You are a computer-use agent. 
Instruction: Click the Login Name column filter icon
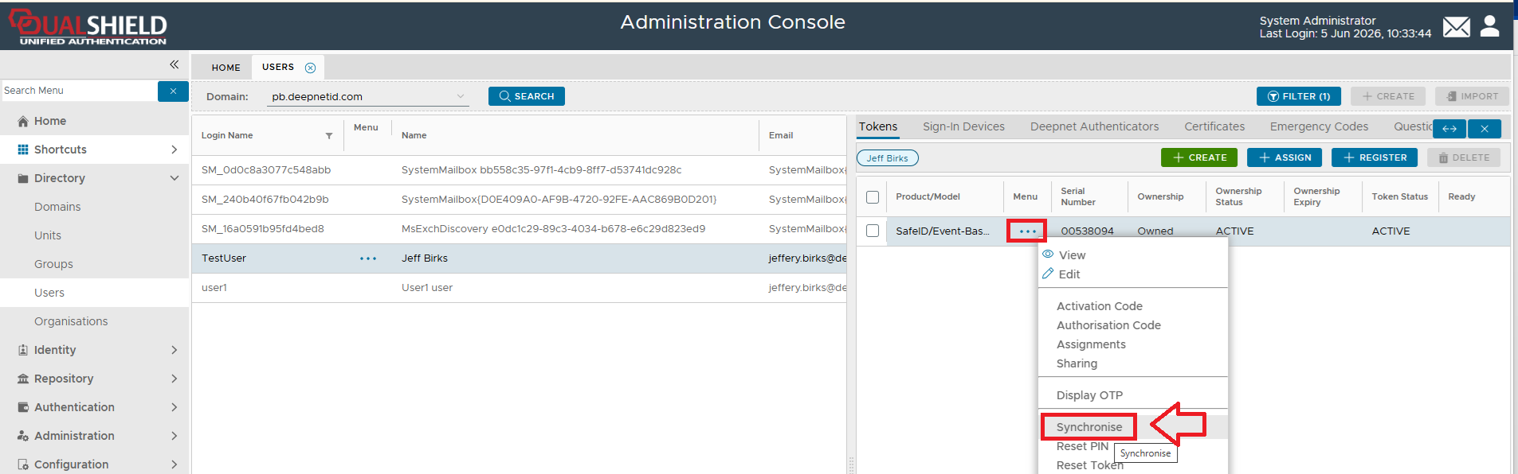pyautogui.click(x=329, y=136)
